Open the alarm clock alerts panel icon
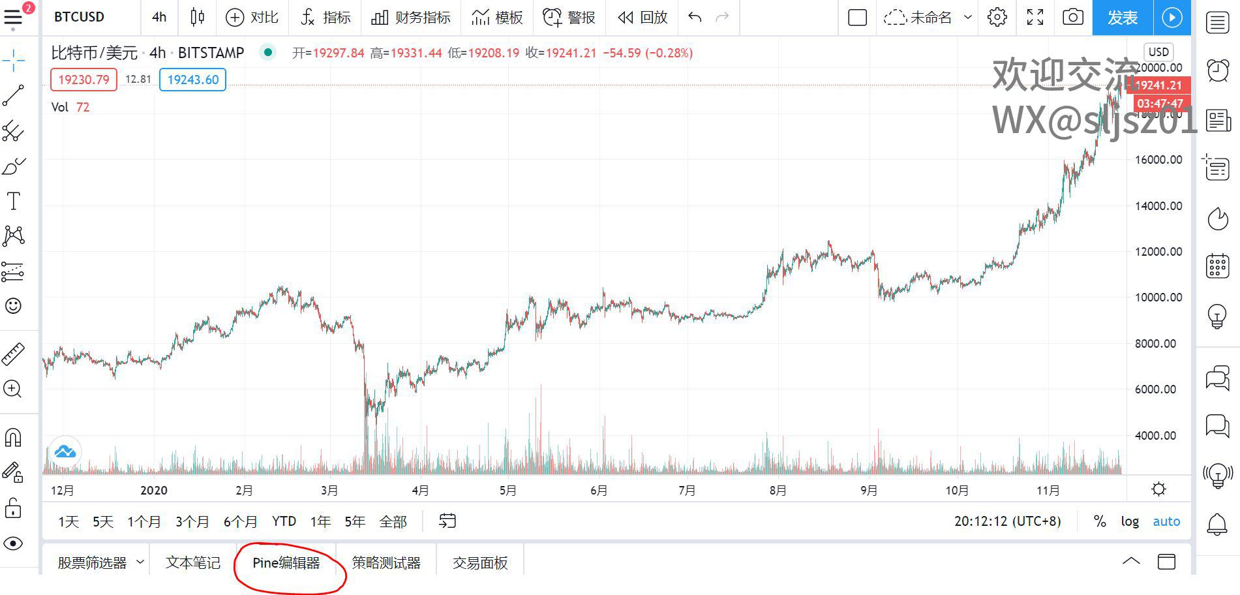The height and width of the screenshot is (595, 1240). tap(1217, 69)
